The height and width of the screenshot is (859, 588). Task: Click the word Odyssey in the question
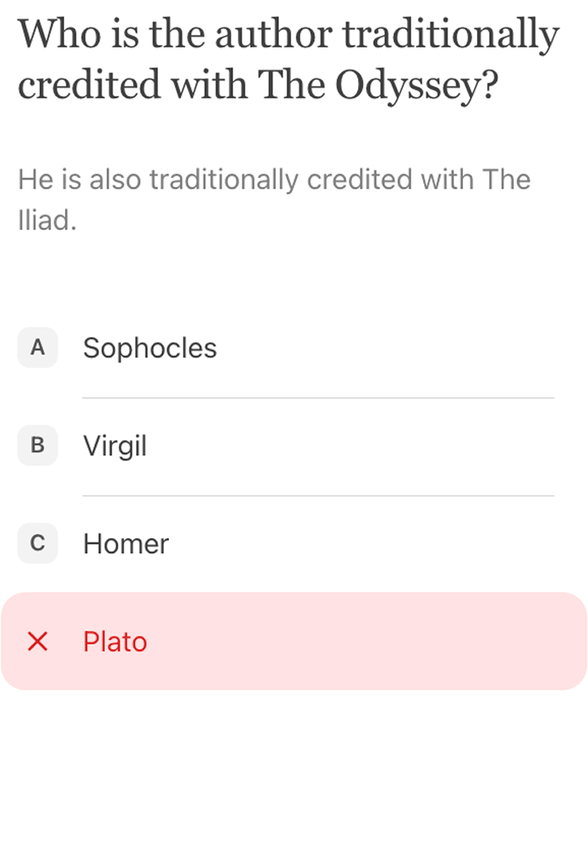411,84
